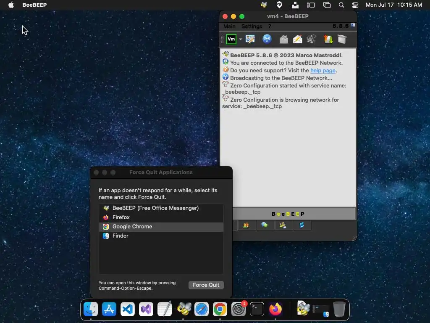This screenshot has width=430, height=323.
Task: Click the blue broadcast antenna icon
Action: coord(267,39)
